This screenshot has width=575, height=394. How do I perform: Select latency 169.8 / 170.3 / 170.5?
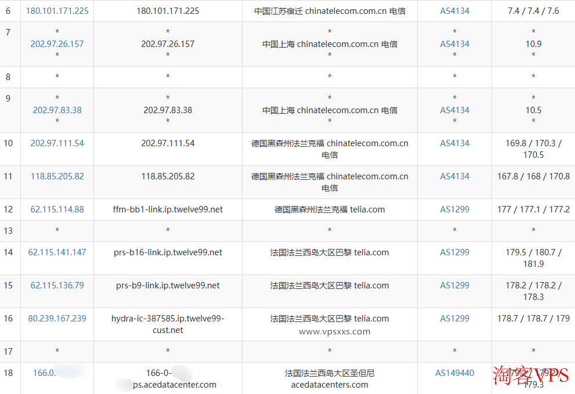(533, 149)
